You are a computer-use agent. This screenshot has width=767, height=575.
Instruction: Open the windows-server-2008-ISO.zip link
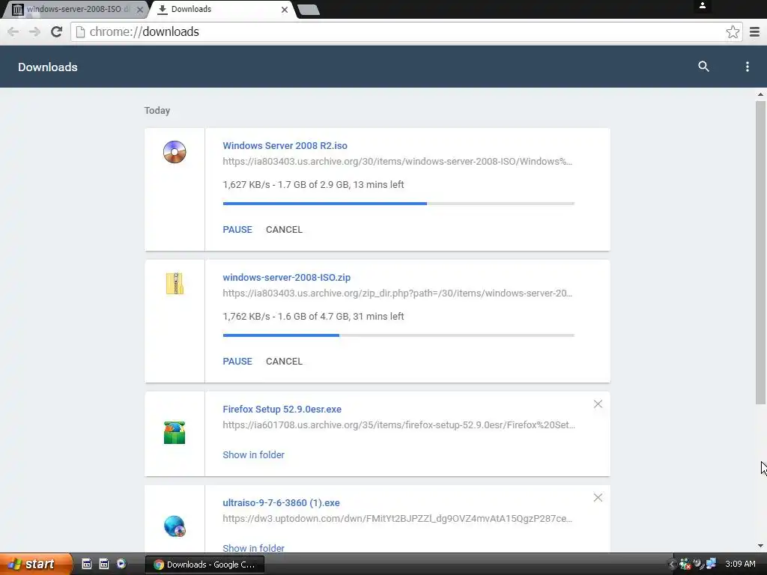coord(286,277)
